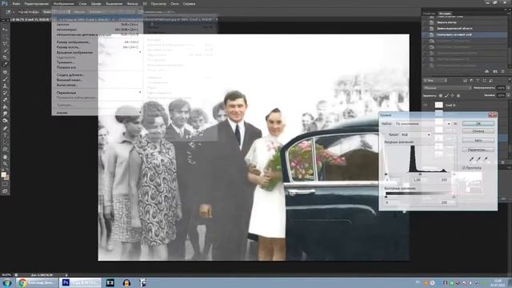The width and height of the screenshot is (512, 288).
Task: Hide the top Слой layer with its eye icon
Action: click(x=426, y=105)
